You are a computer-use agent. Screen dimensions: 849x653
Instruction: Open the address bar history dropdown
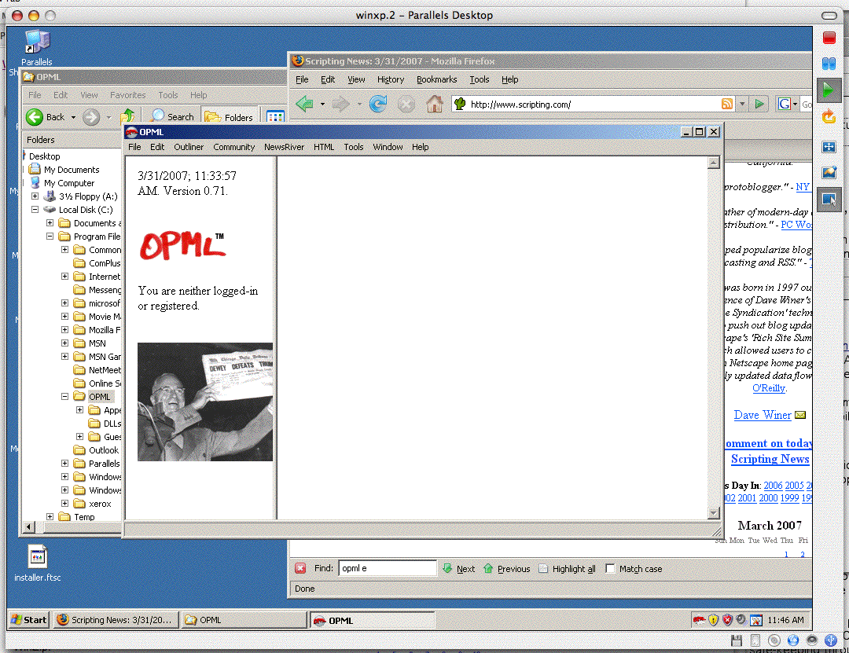tap(742, 104)
